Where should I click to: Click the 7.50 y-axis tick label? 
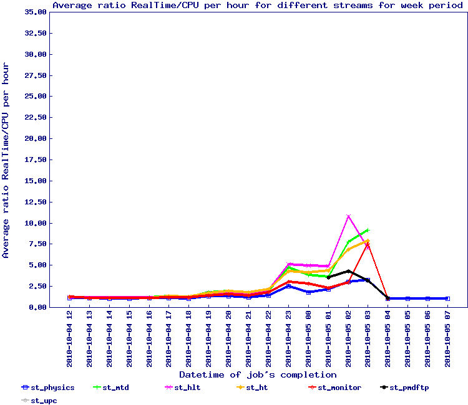37,244
